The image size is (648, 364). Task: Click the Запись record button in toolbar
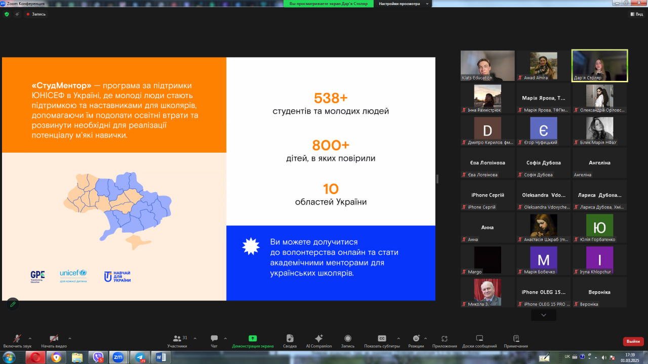tap(348, 341)
